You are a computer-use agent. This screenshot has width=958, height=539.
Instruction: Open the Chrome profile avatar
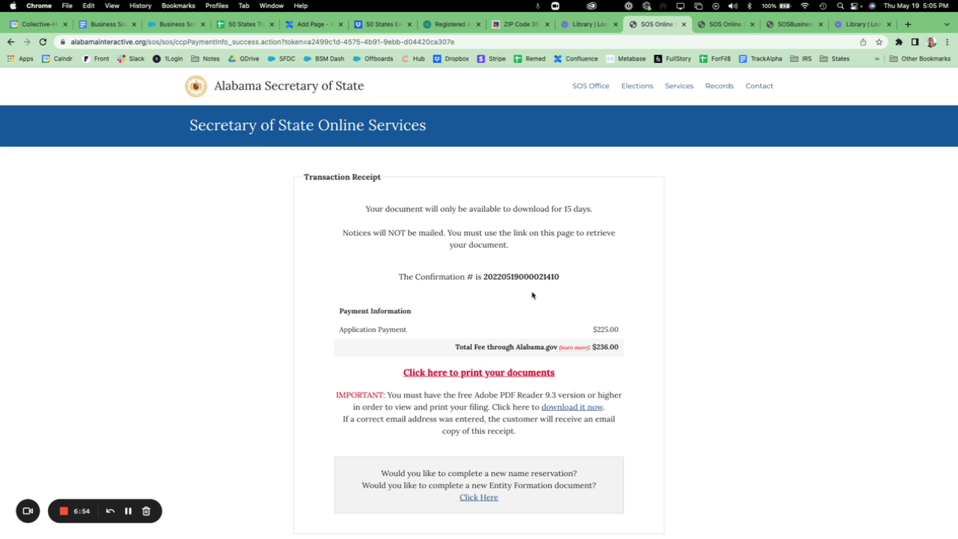pos(931,42)
